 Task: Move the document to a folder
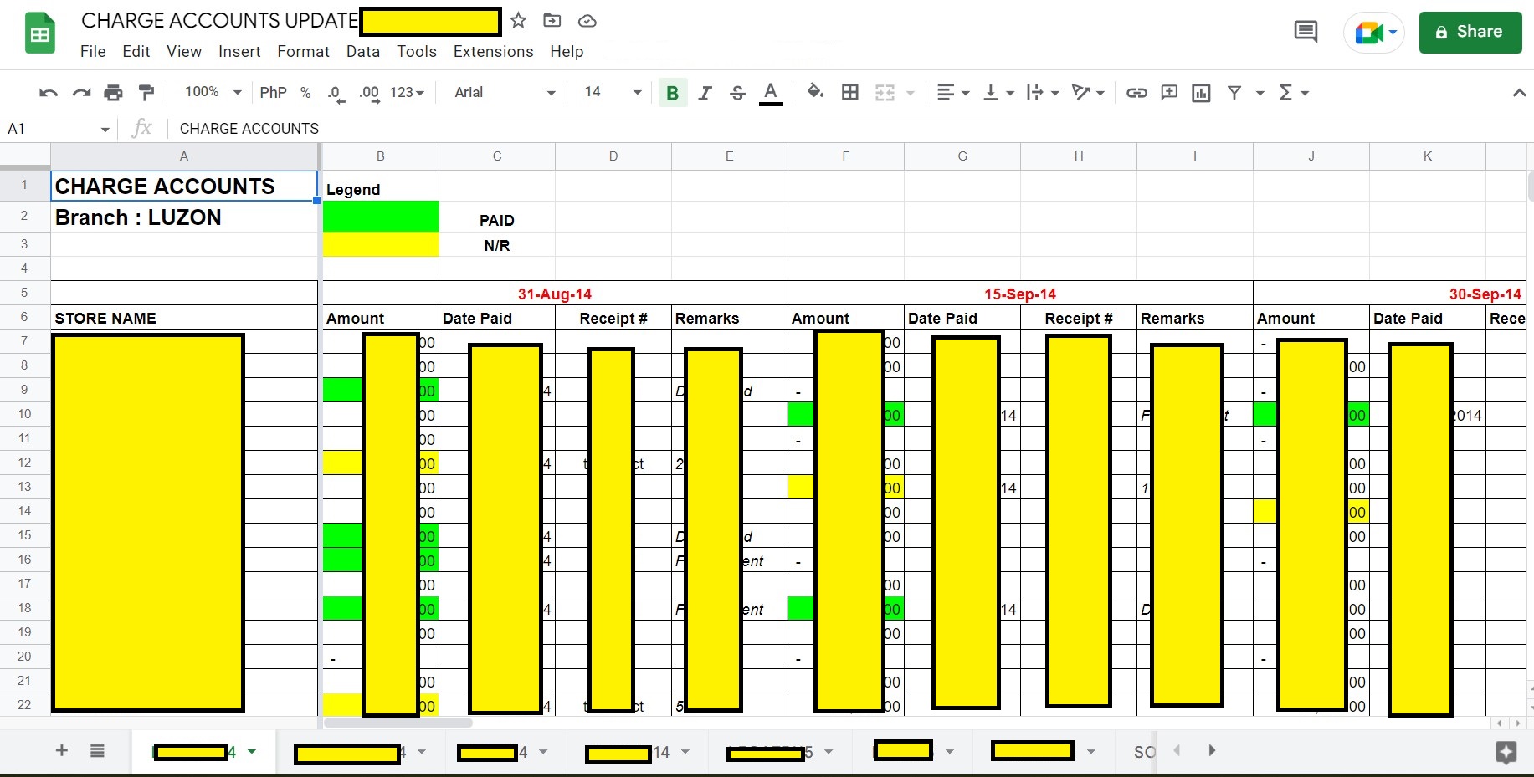coord(552,21)
